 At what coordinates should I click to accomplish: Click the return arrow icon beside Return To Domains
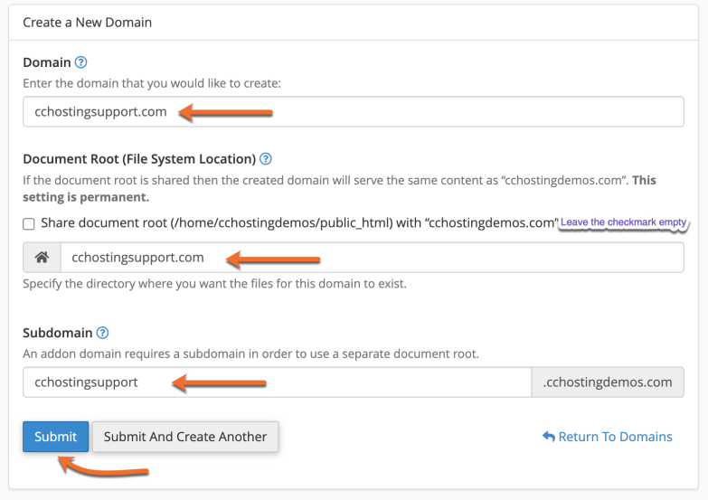[x=548, y=437]
